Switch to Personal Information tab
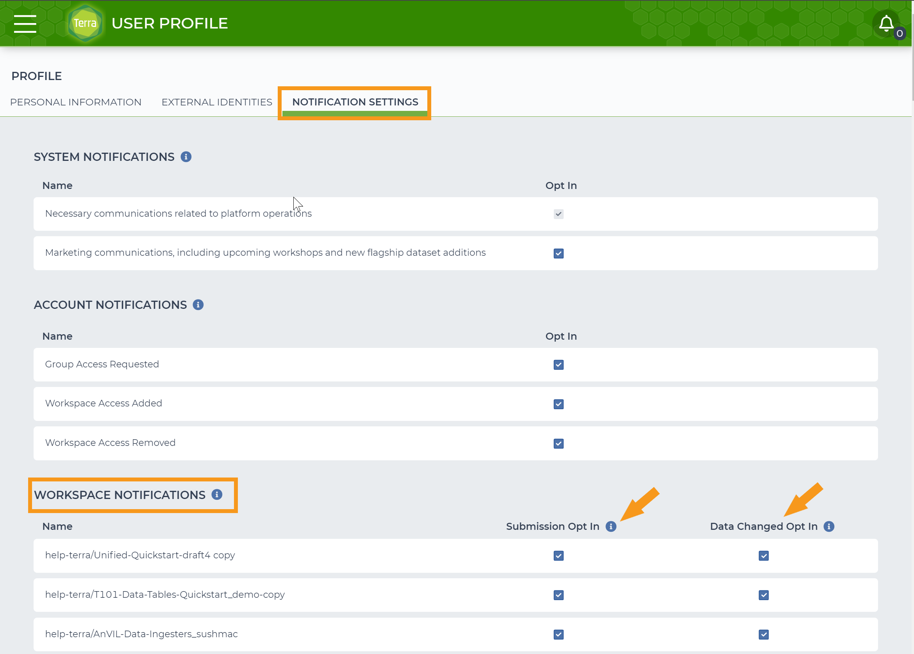 pyautogui.click(x=76, y=102)
